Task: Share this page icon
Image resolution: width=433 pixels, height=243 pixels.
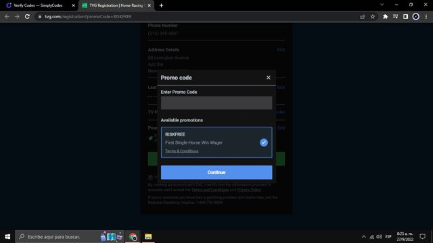Action: tap(363, 17)
